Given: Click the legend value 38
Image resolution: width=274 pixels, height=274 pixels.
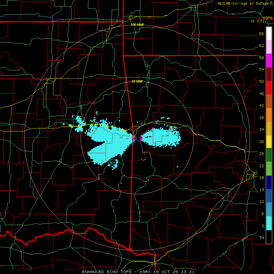Looking at the screenshot, I should click(262, 118).
